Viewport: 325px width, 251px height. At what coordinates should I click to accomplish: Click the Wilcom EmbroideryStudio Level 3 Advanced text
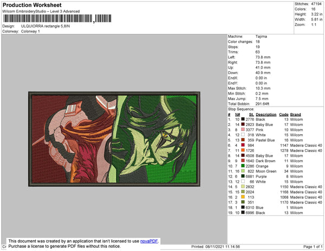tap(41, 11)
